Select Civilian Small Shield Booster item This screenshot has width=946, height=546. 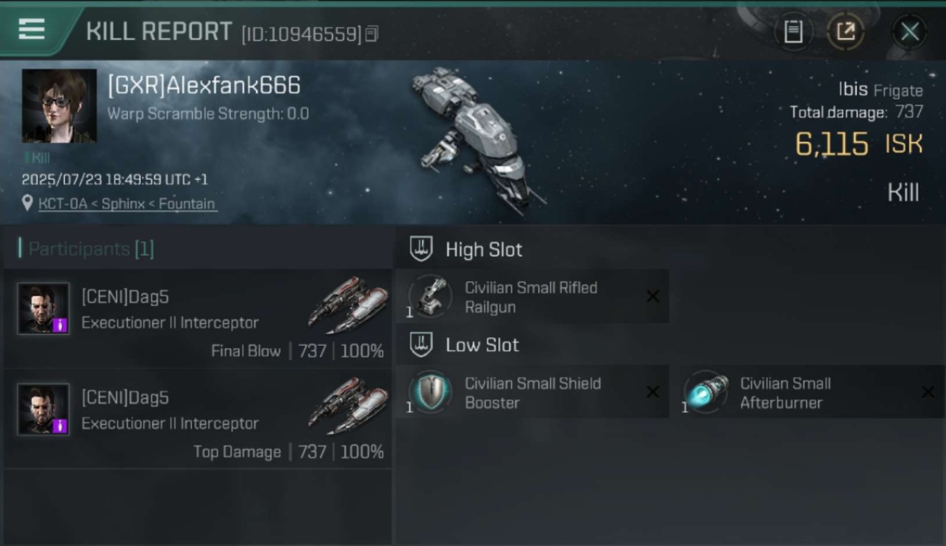tap(532, 392)
